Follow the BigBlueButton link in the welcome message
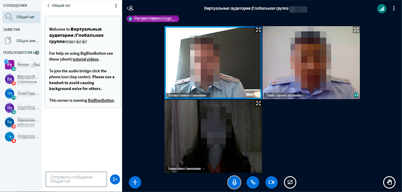The width and height of the screenshot is (402, 192). (x=101, y=100)
